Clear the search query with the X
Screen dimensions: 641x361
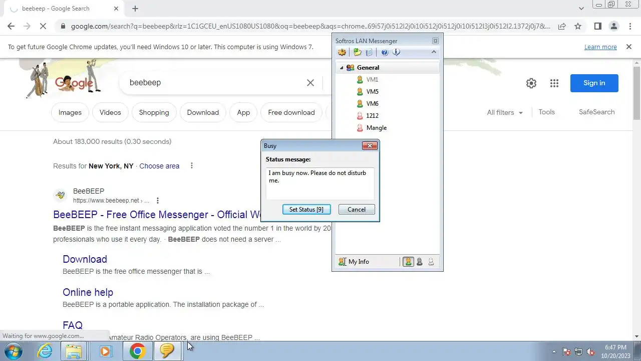coord(310,83)
